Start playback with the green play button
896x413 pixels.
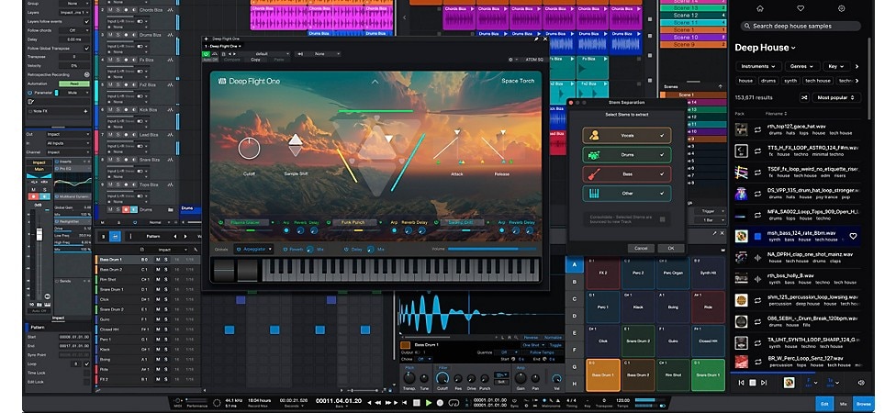(429, 403)
